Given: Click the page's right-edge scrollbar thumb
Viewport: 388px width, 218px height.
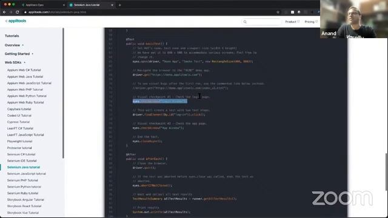Looking at the screenshot, I should pyautogui.click(x=386, y=172).
